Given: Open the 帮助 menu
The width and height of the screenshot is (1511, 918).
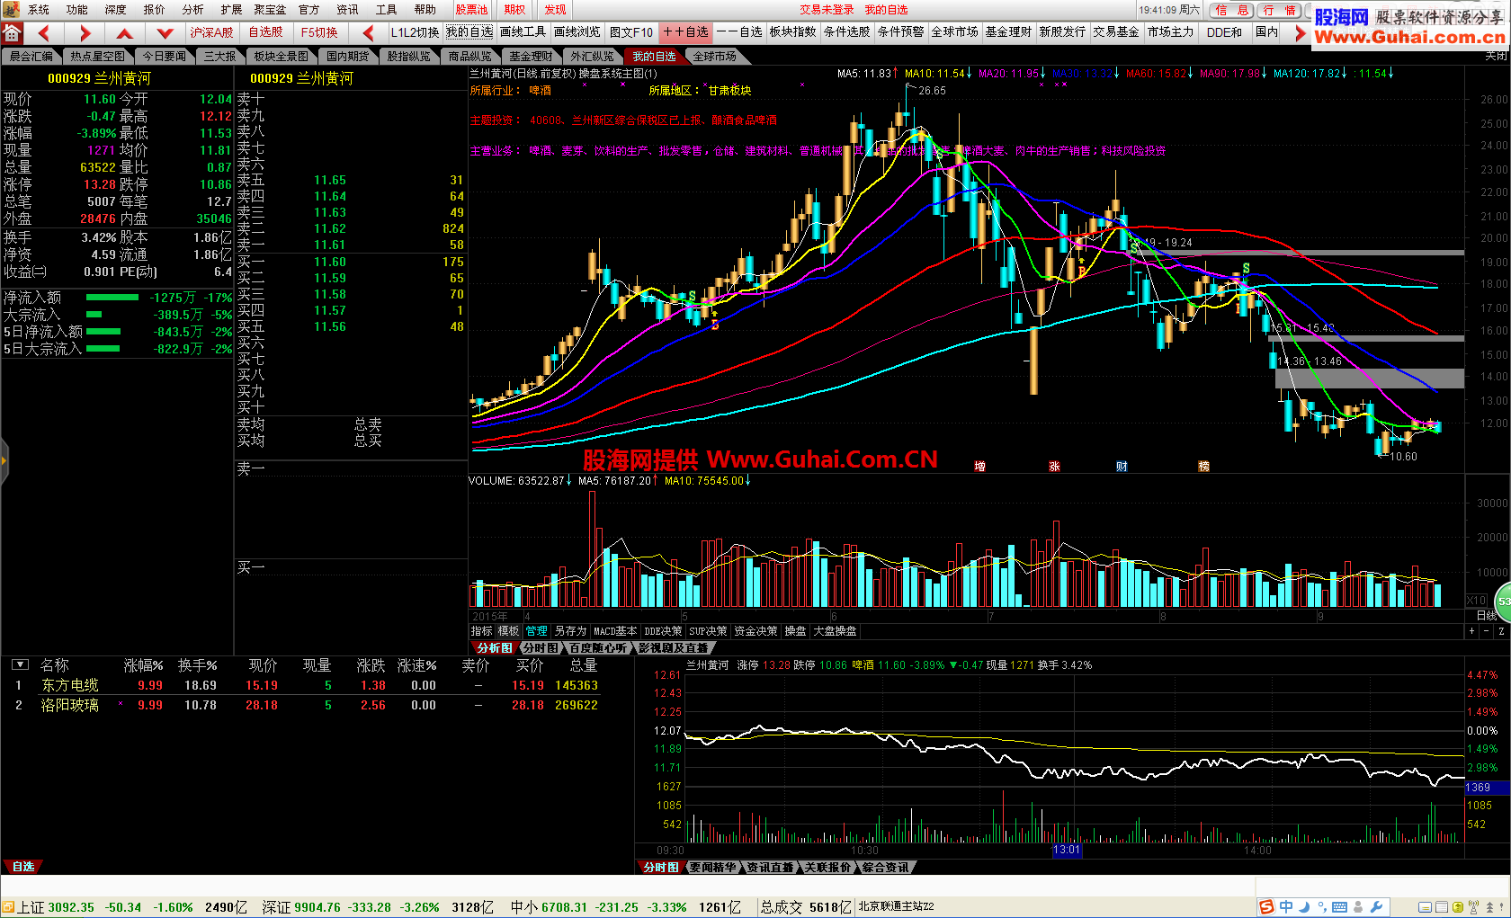Looking at the screenshot, I should (x=425, y=9).
